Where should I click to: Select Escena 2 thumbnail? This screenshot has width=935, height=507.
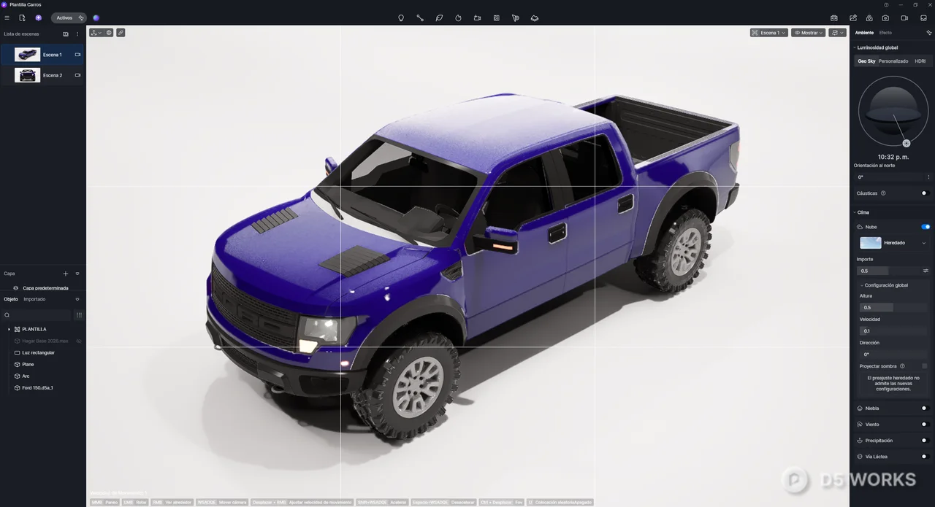(x=28, y=75)
